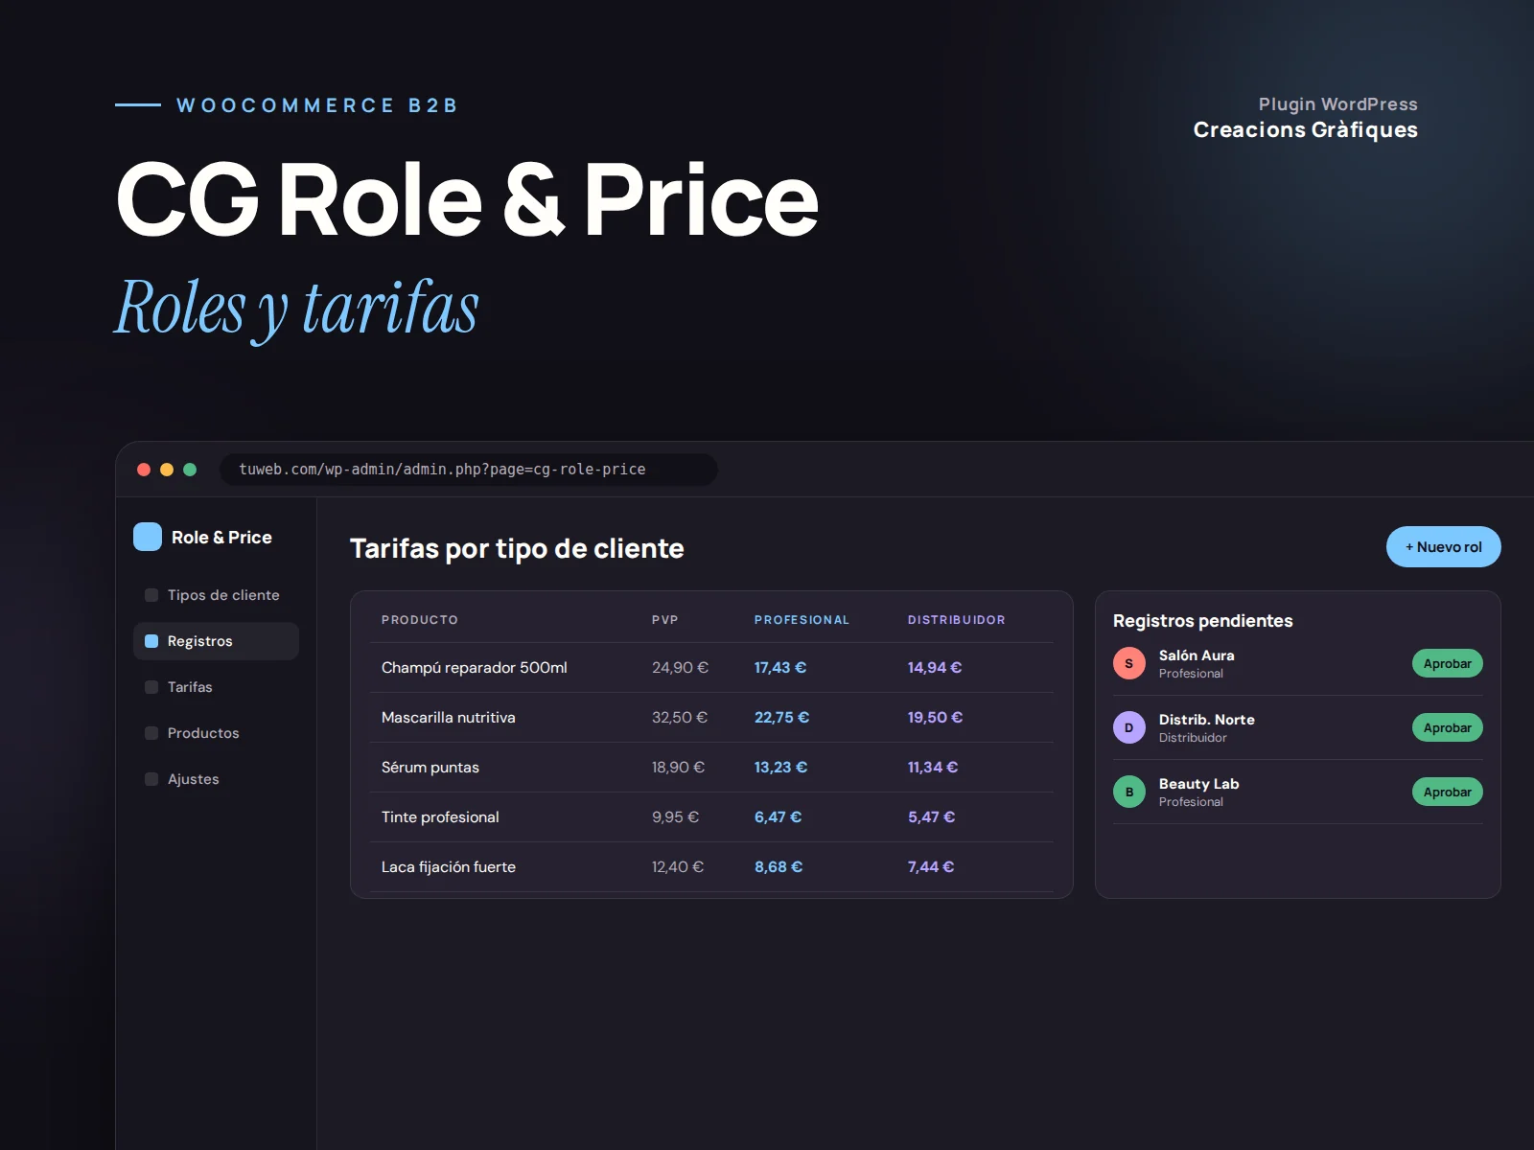Open Productos in the sidebar
The height and width of the screenshot is (1150, 1534).
click(x=216, y=733)
